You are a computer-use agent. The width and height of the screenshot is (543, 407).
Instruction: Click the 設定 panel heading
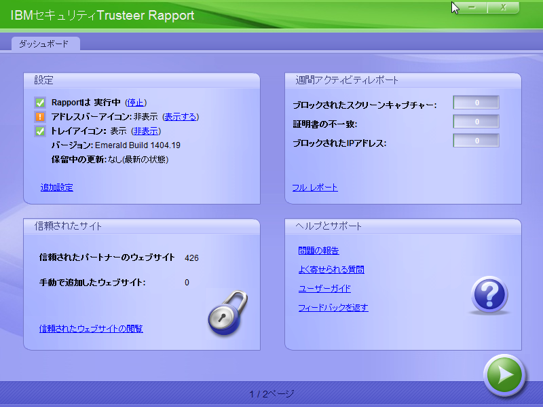click(43, 80)
